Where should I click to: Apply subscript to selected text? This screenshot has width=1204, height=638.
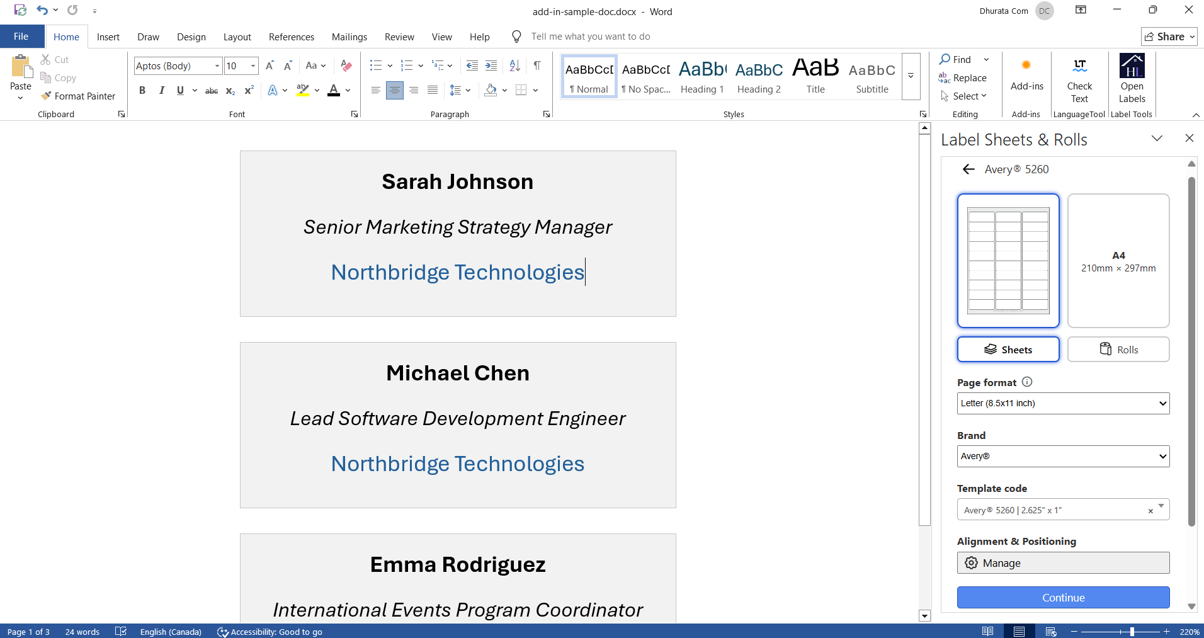pyautogui.click(x=229, y=90)
